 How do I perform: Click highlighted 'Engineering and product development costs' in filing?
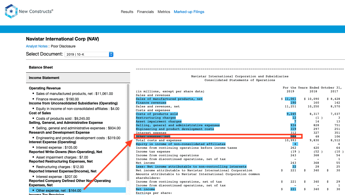click(x=175, y=129)
